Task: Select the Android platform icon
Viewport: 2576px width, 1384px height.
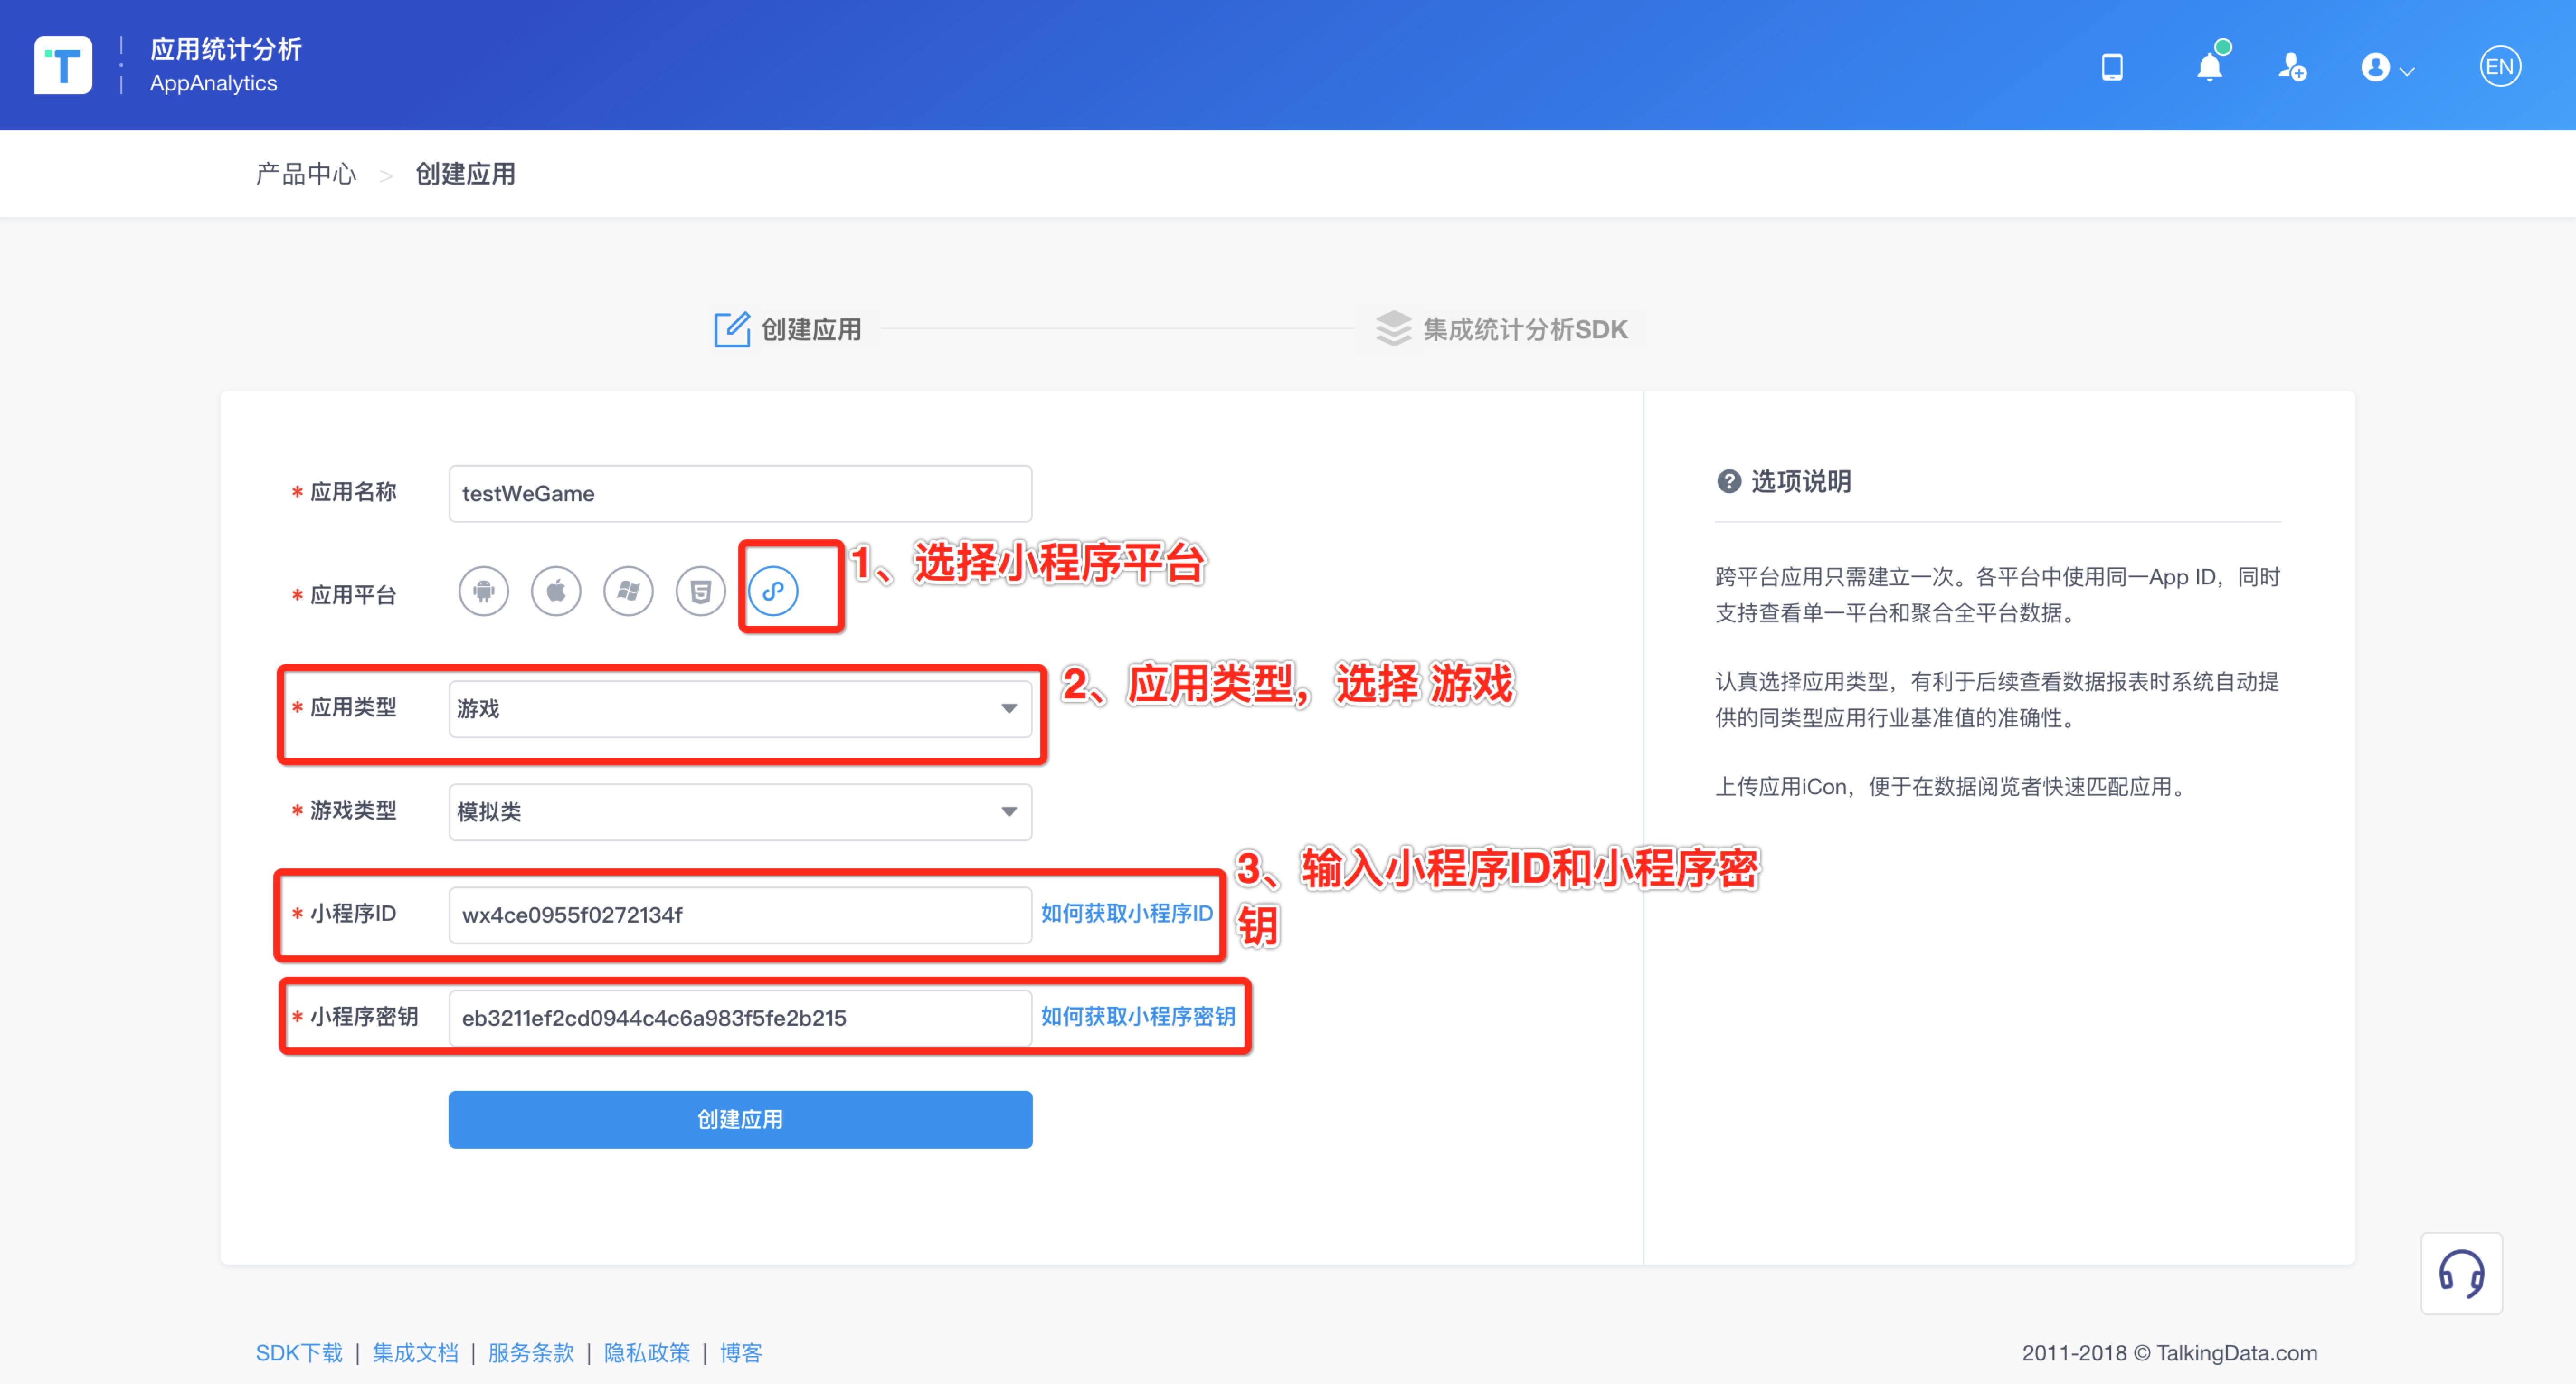Action: coord(484,592)
